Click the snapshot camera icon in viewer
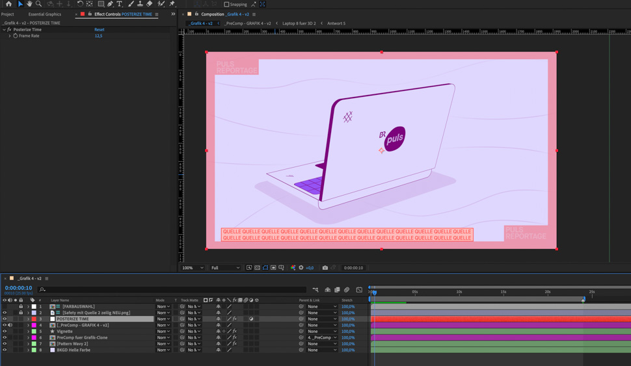Image resolution: width=631 pixels, height=366 pixels. coord(325,267)
